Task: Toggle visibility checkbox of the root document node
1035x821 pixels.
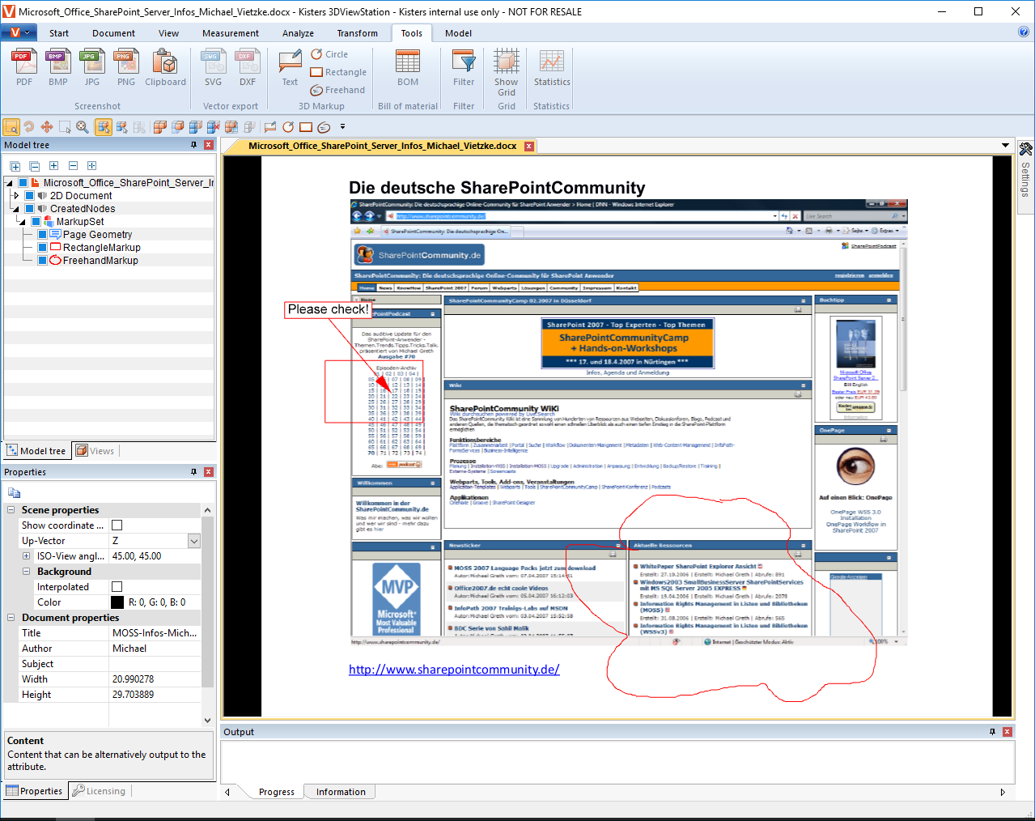Action: 23,183
